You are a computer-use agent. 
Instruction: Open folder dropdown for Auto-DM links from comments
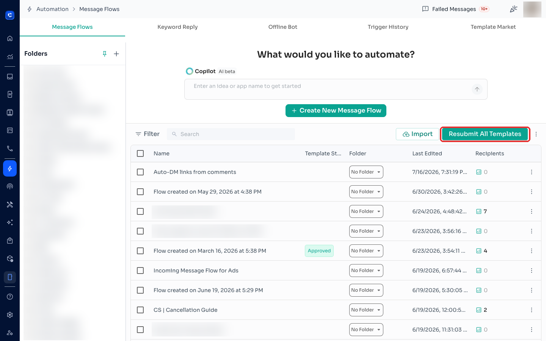point(366,172)
